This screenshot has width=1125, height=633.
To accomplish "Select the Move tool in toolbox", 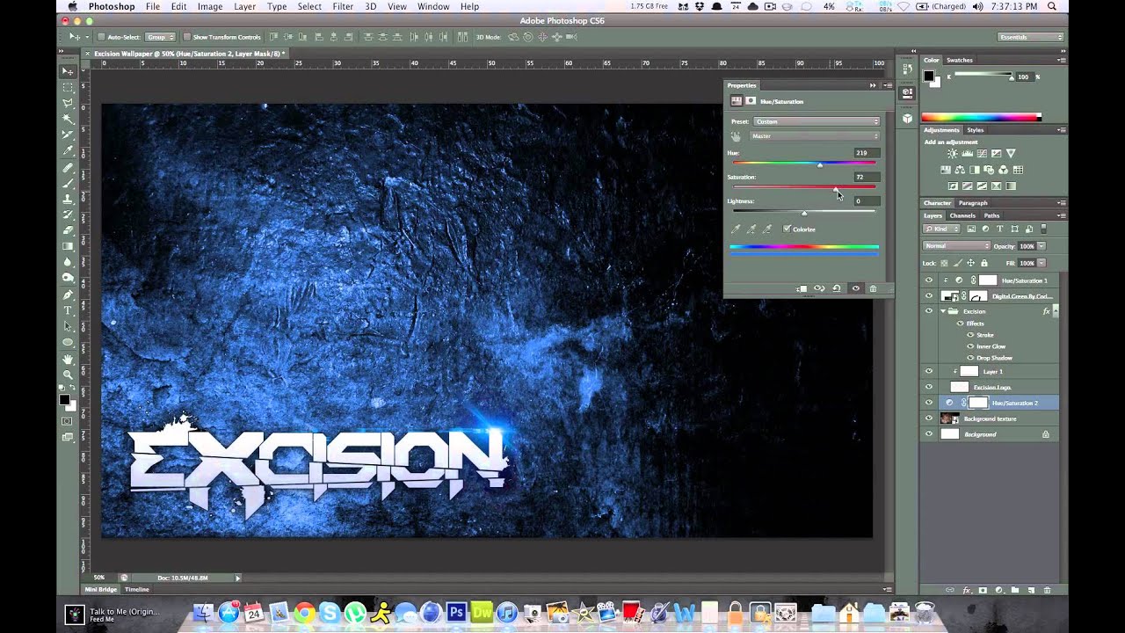I will (68, 71).
